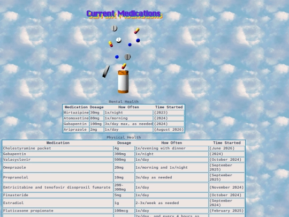Click the "Mirtazipine" medication cell
Screen dimensions: 289x217
pyautogui.click(x=76, y=113)
